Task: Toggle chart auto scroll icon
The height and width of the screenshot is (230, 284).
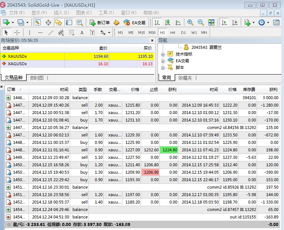Action: click(x=224, y=22)
